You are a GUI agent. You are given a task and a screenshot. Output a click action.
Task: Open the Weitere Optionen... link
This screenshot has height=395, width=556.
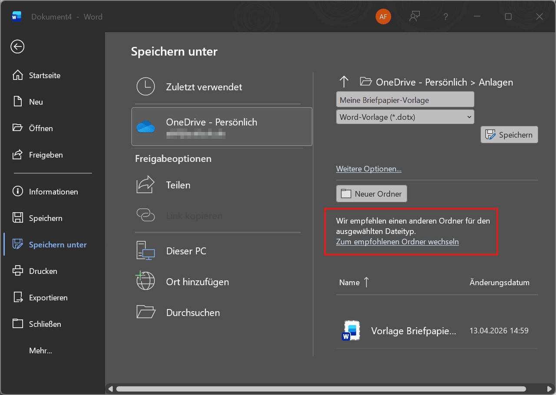pyautogui.click(x=369, y=169)
